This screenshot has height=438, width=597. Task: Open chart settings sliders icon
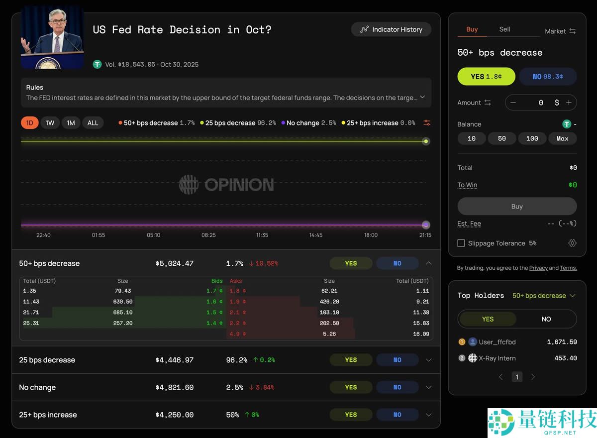(x=426, y=123)
